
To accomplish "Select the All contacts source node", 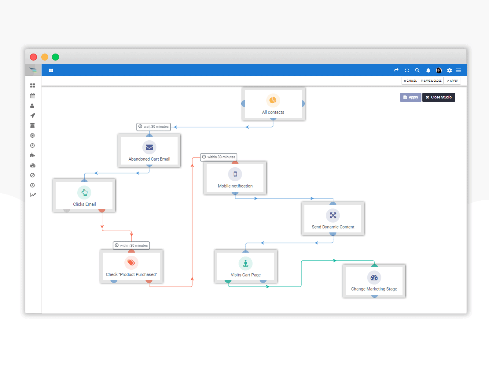I will [x=273, y=104].
